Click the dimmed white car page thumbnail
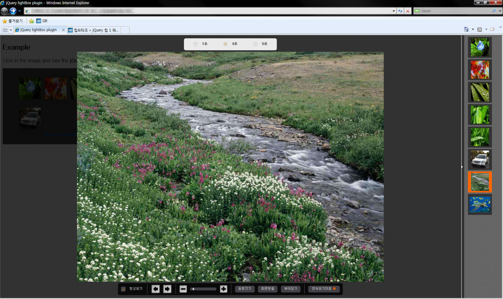Viewport: 503px width, 299px height. point(30,118)
